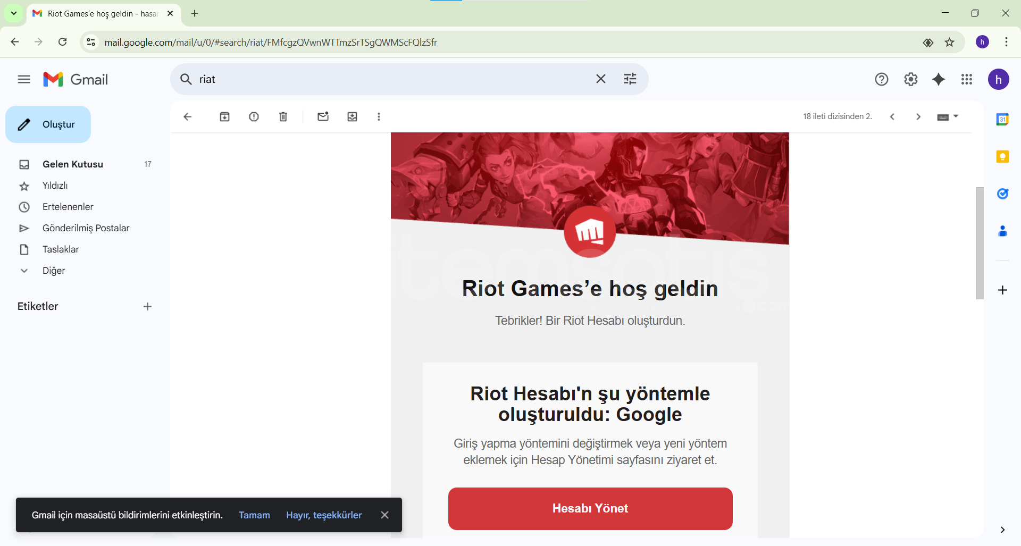Go back in browser history
The height and width of the screenshot is (546, 1021).
click(x=15, y=42)
